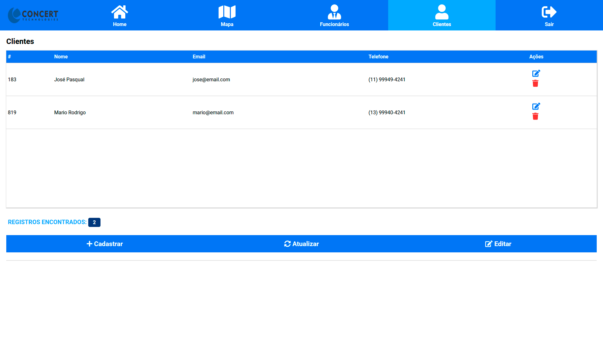The image size is (603, 339).
Task: Delete Mario Rodrigo using the trash icon
Action: click(535, 116)
